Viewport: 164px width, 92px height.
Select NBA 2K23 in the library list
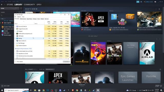pyautogui.click(x=6, y=33)
